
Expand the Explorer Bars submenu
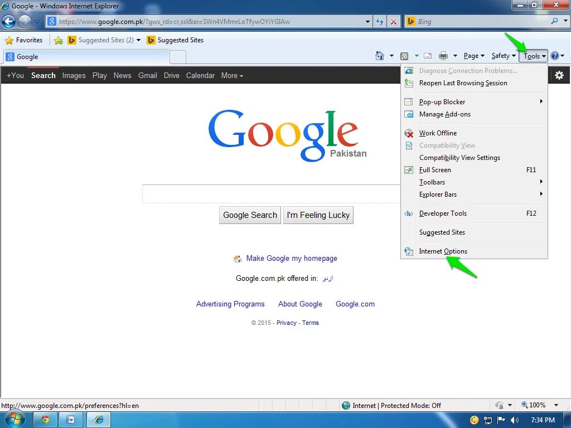pos(474,194)
